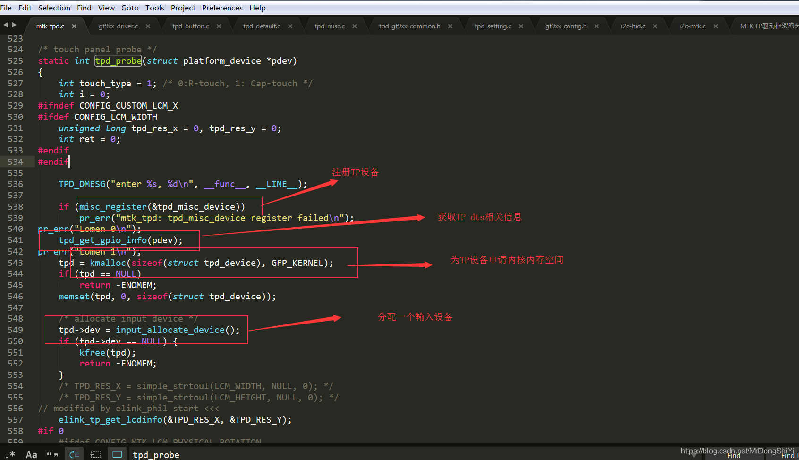The image size is (799, 460).
Task: Click CONFIG_LCM_WIDTH on line 530
Action: 116,117
